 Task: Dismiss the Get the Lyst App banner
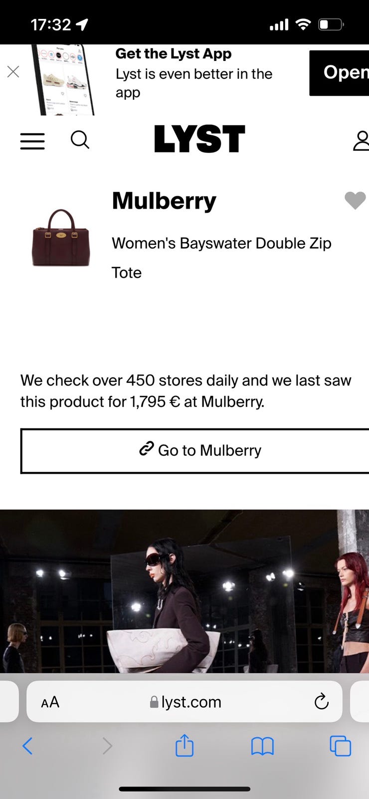click(13, 72)
